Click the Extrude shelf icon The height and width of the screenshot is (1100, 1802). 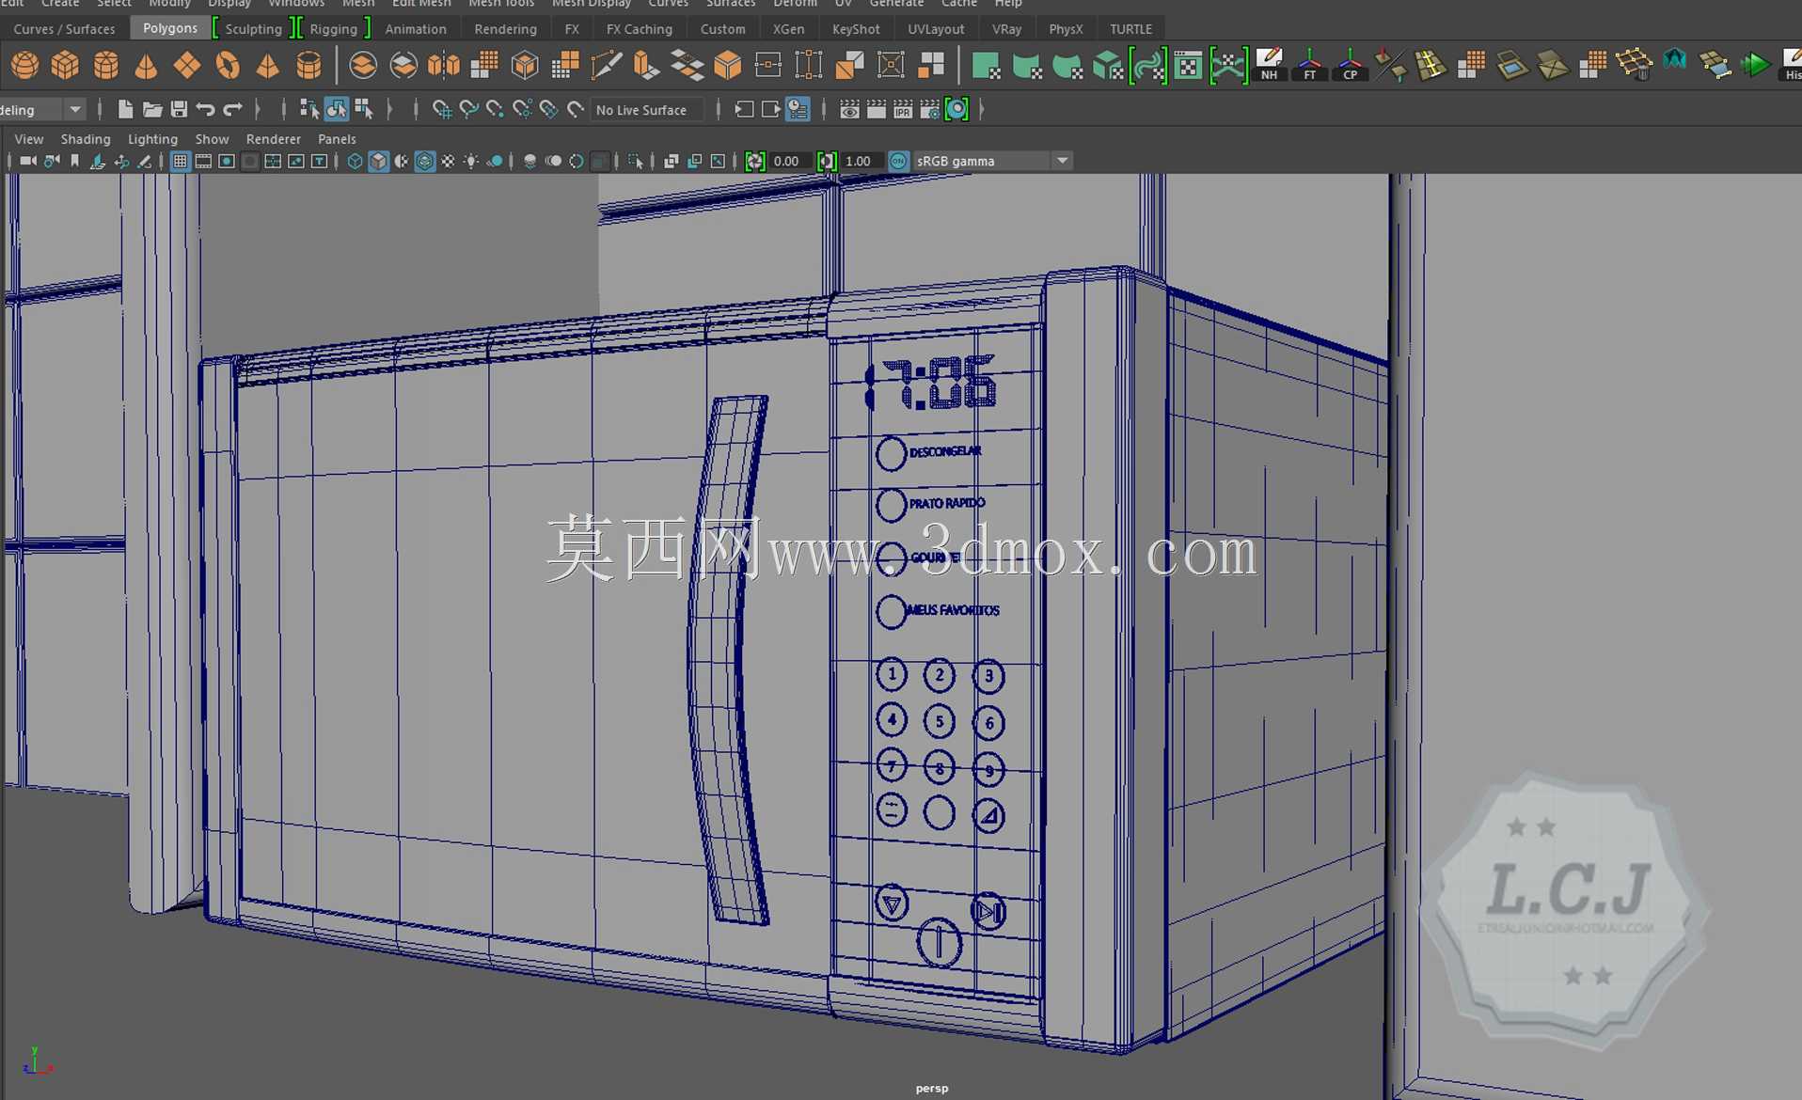[x=646, y=66]
